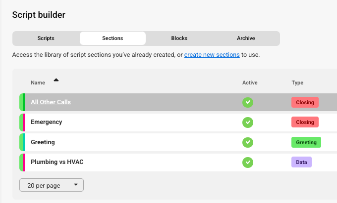Open the All Other Calls section
This screenshot has width=337, height=203.
51,102
